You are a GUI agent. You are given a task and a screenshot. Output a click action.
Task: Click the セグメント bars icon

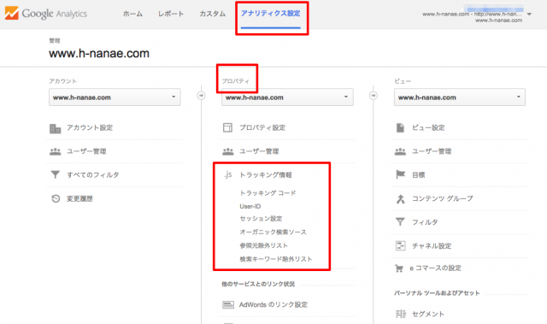[x=401, y=314]
